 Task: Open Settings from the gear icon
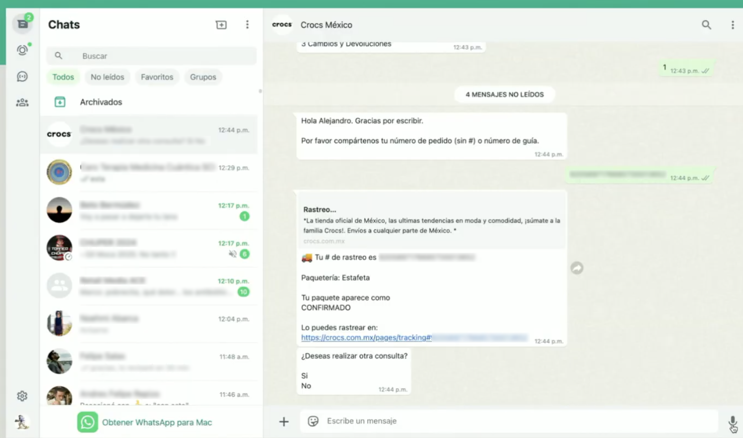tap(22, 396)
